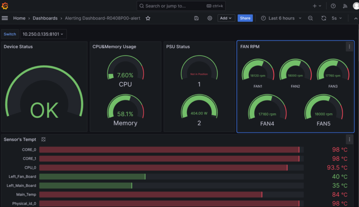Collapse the top toolbar chevron
This screenshot has width=359, height=207.
click(356, 18)
